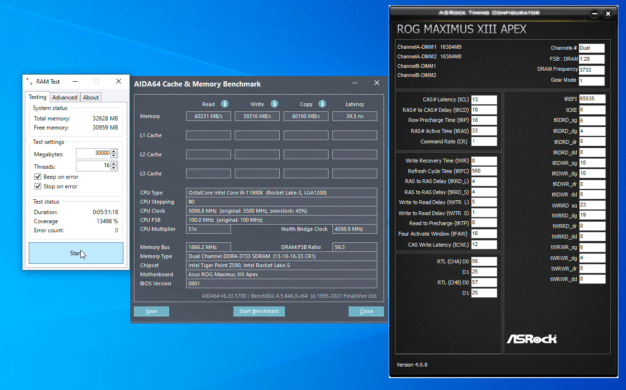The height and width of the screenshot is (390, 626).
Task: Click the Copy info icon in AIDA64
Action: (322, 104)
